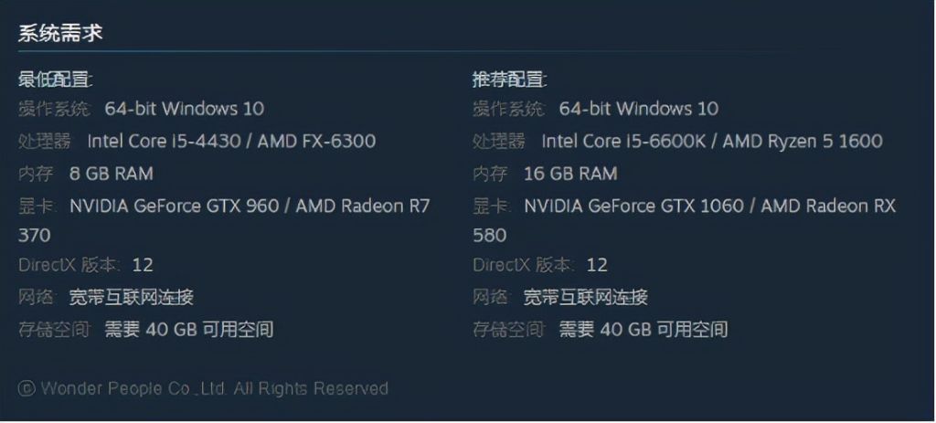The width and height of the screenshot is (936, 423).
Task: Click the recommended DirectX 版本 12 line
Action: (540, 265)
